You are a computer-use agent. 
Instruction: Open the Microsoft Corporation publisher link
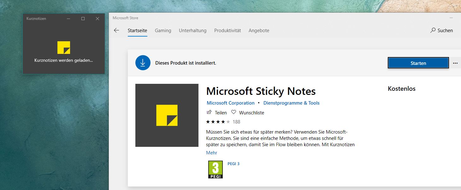[230, 103]
